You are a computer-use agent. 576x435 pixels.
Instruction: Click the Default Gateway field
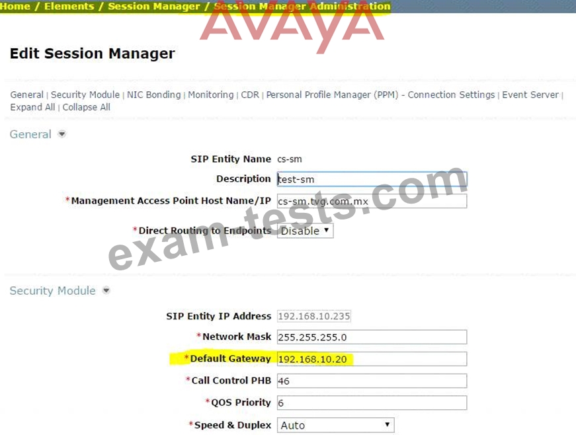pos(372,359)
